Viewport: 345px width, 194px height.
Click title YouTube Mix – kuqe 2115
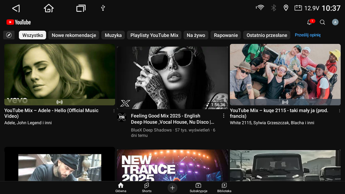click(x=279, y=113)
